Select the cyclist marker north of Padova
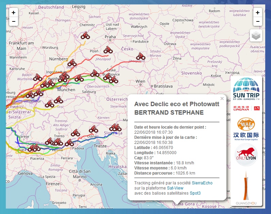Screen dimensions: 271x214 pyautogui.click(x=69, y=143)
